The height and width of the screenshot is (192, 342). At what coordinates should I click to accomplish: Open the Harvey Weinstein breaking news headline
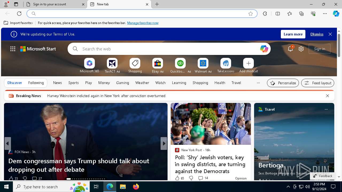(106, 96)
